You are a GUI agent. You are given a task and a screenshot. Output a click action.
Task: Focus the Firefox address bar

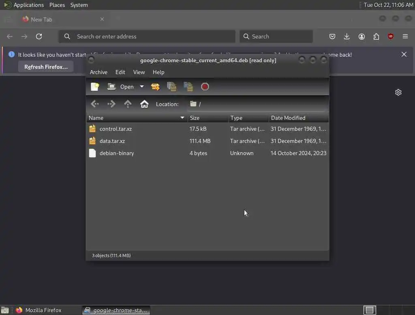147,36
